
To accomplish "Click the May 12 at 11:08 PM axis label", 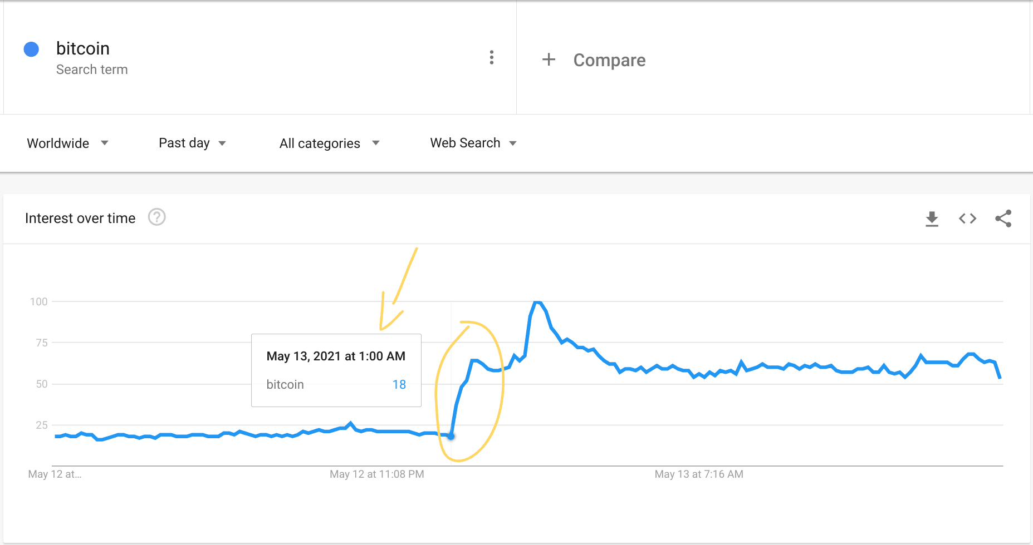I will click(377, 474).
